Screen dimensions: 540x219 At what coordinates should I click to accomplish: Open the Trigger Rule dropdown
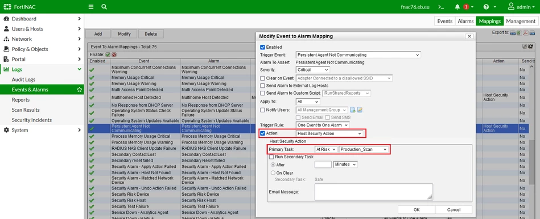[322, 125]
